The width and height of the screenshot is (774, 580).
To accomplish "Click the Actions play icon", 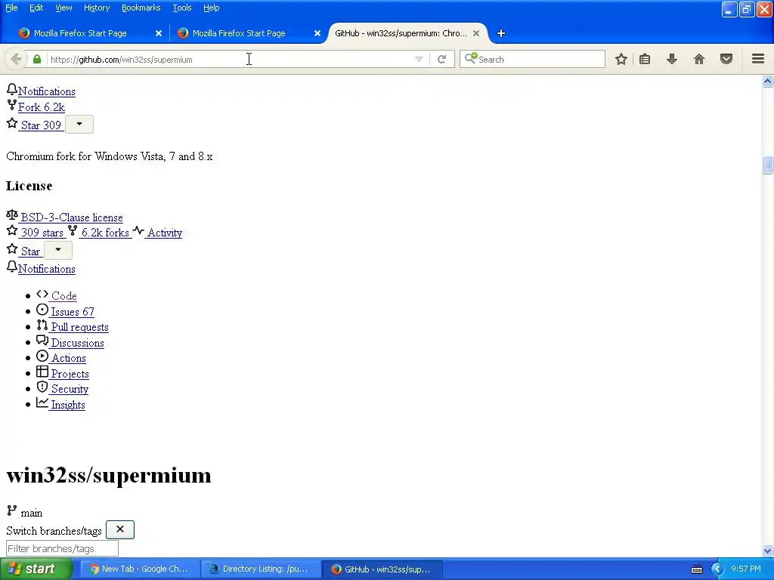I will [x=42, y=356].
